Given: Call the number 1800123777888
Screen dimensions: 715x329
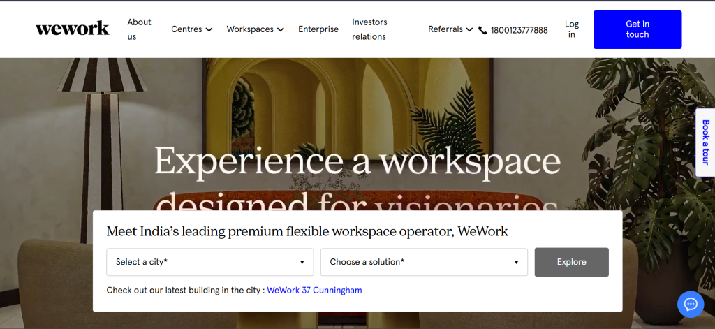Looking at the screenshot, I should (519, 31).
